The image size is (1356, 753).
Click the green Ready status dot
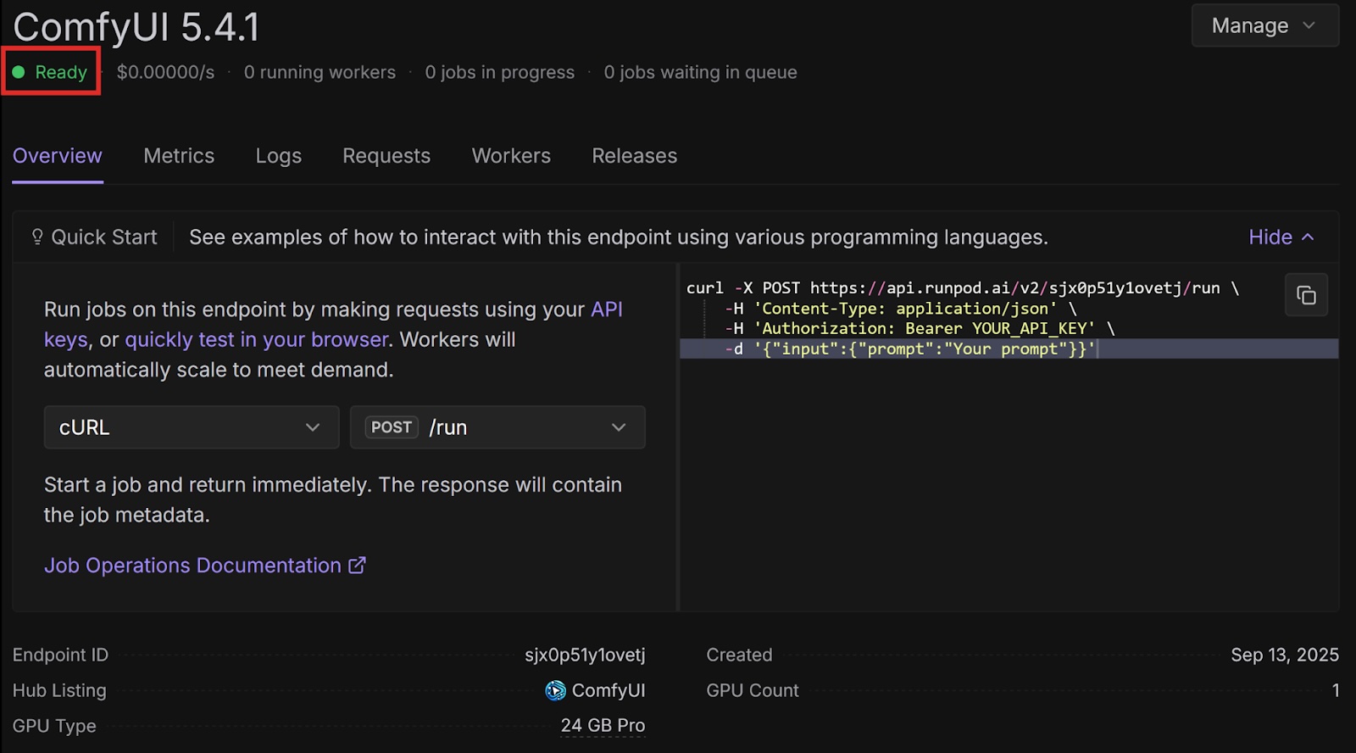(19, 72)
